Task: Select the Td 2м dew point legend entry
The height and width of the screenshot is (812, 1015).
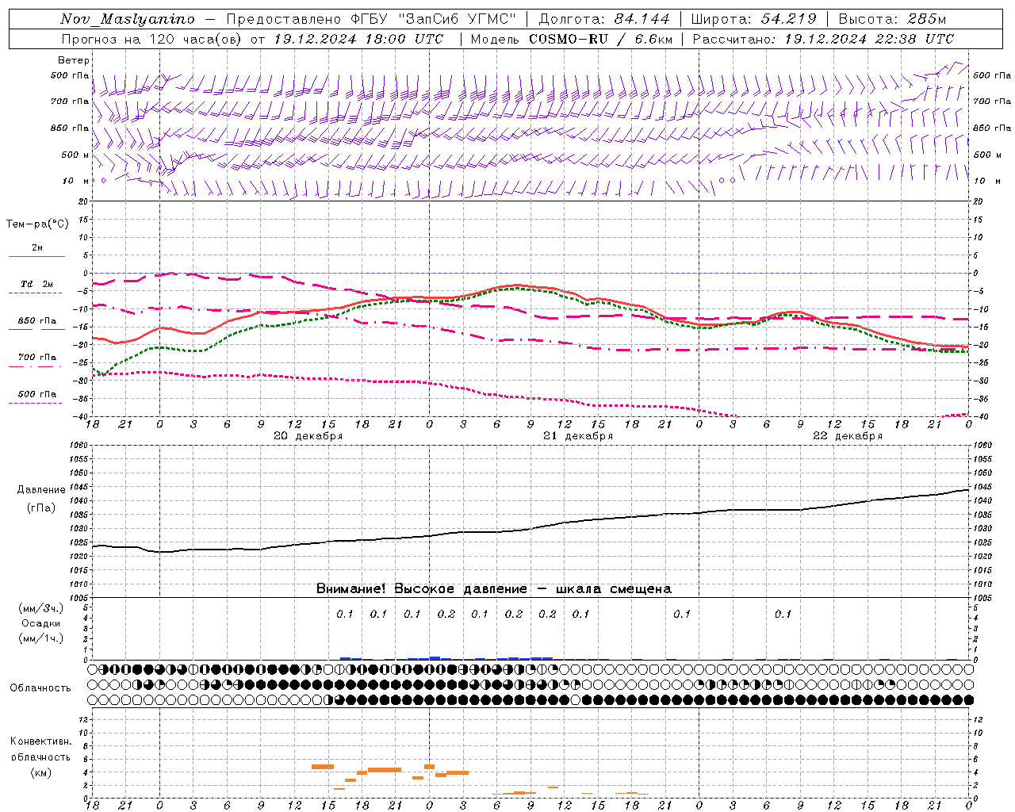Action: [36, 287]
